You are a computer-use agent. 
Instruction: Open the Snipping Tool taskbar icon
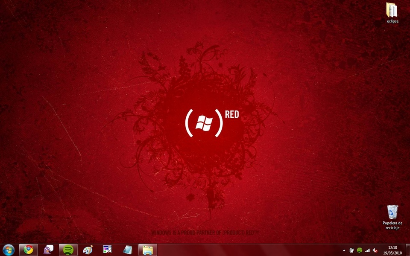107,250
